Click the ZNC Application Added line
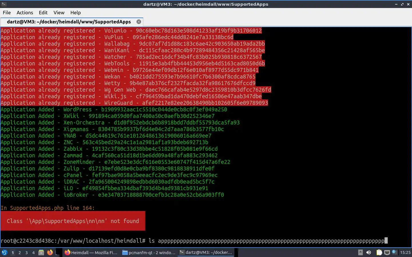Image resolution: width=412 pixels, height=257 pixels. coord(104,142)
